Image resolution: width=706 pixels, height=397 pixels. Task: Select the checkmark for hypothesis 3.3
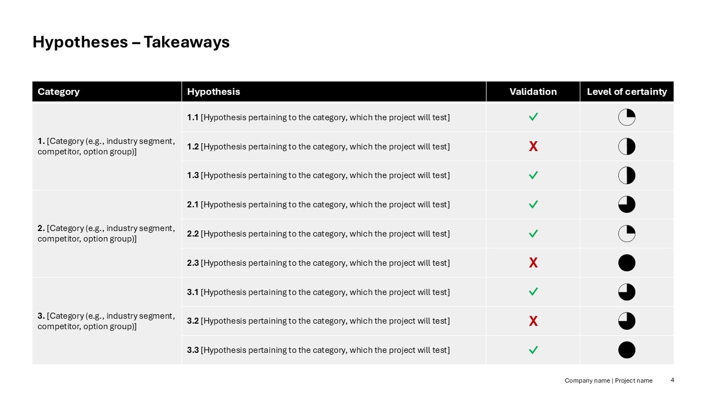(x=533, y=350)
